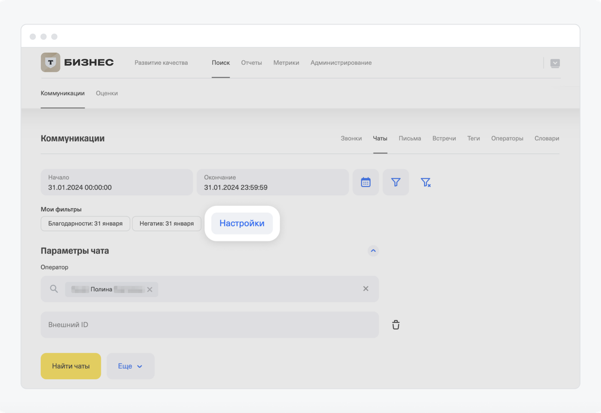
Task: Go to the Отчеты menu item
Action: pos(252,63)
